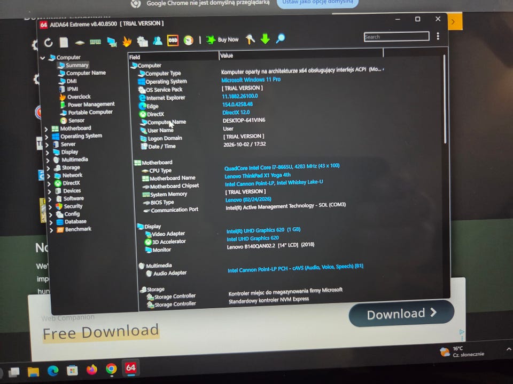Screen dimensions: 513x384
Task: Collapse the Computer tree node
Action: (x=43, y=58)
